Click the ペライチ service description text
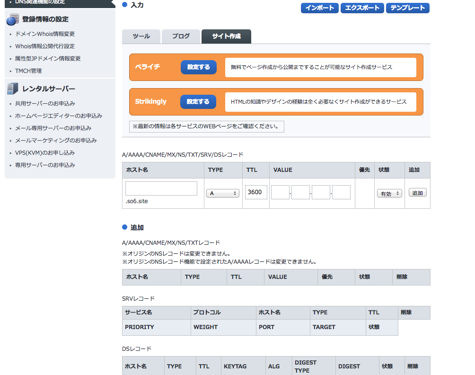This screenshot has height=375, width=475. coord(311,67)
